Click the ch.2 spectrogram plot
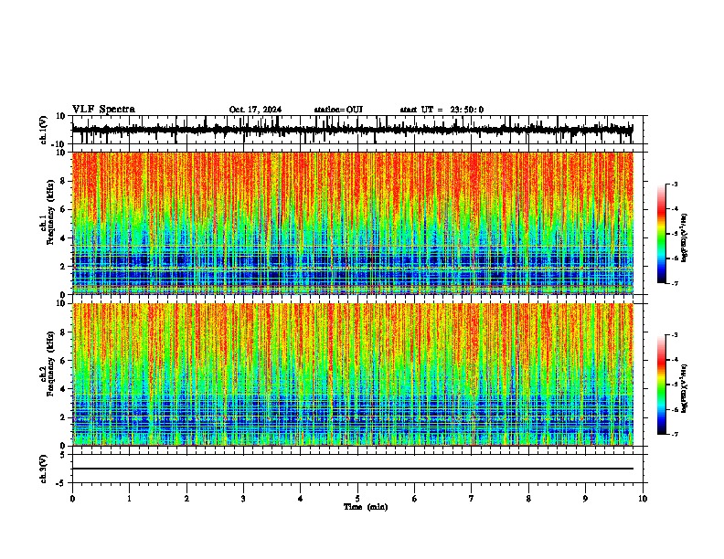The image size is (724, 559). [x=353, y=374]
